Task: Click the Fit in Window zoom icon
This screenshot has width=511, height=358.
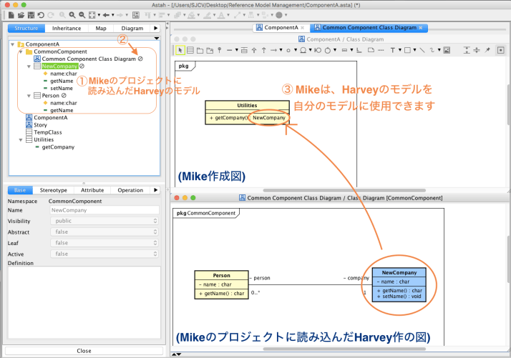Action: (x=92, y=14)
